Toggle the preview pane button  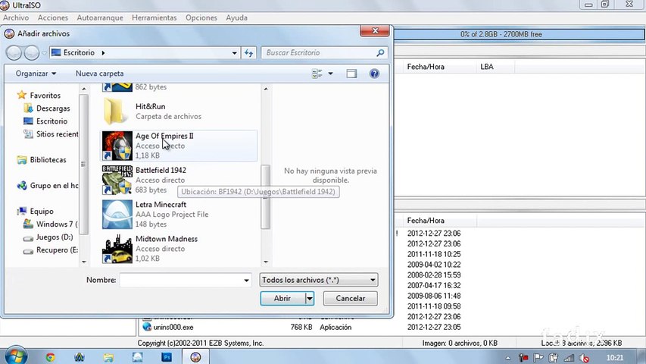(x=351, y=74)
